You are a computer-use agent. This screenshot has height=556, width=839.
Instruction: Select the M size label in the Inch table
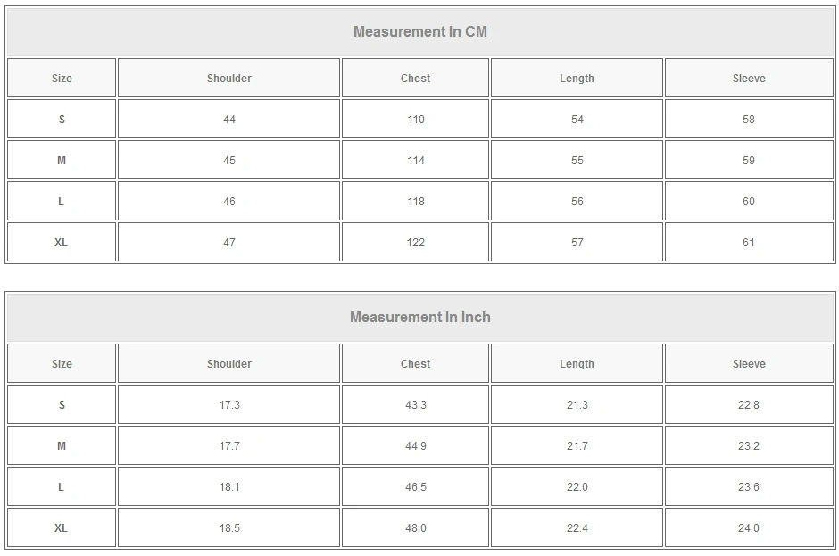[x=62, y=446]
